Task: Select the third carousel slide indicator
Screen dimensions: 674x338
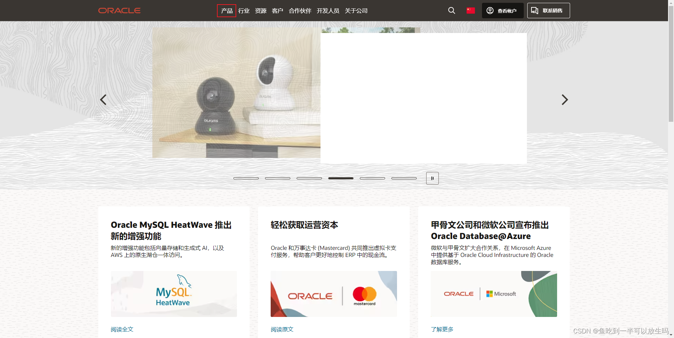Action: point(309,178)
